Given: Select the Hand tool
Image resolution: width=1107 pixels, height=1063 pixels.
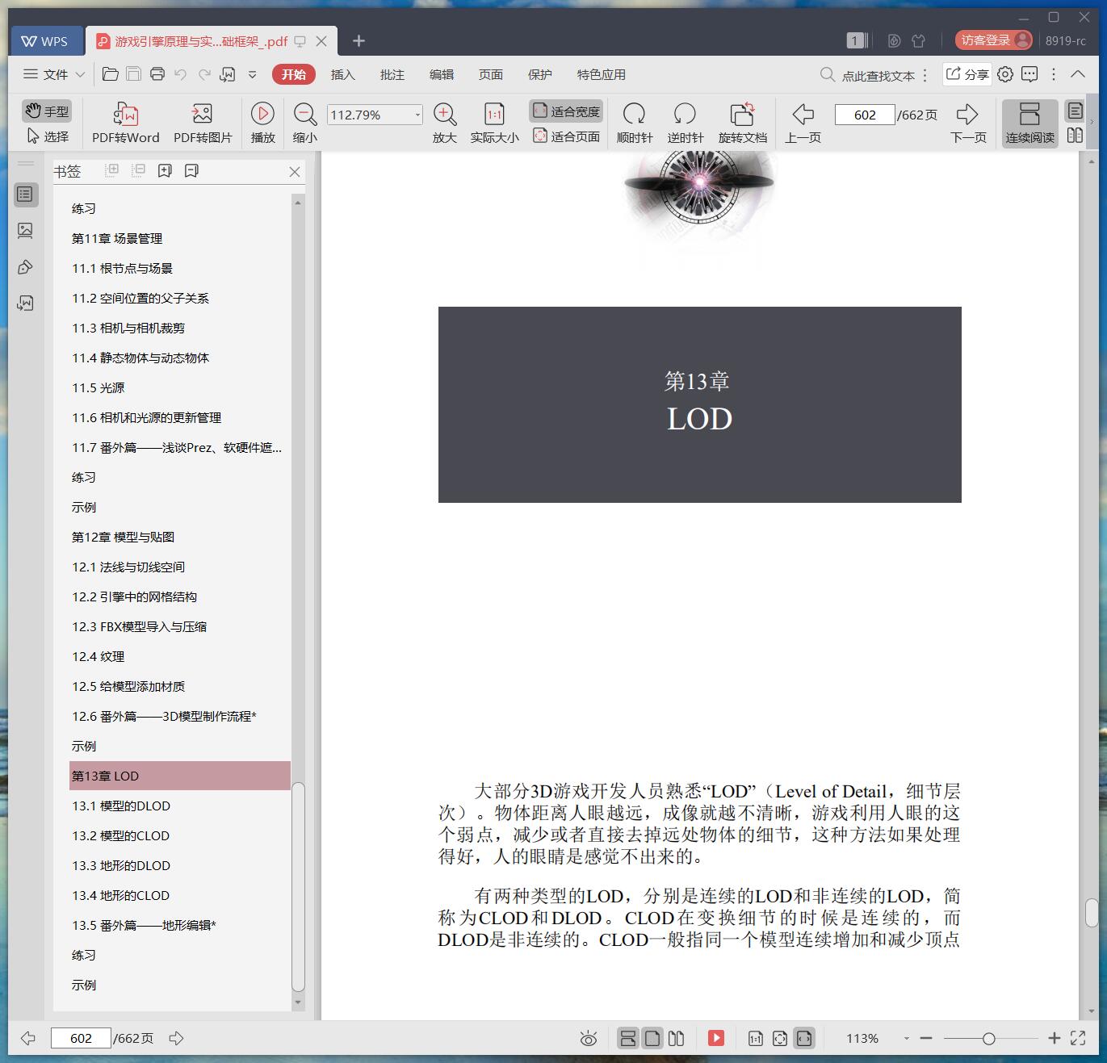Looking at the screenshot, I should (x=46, y=111).
